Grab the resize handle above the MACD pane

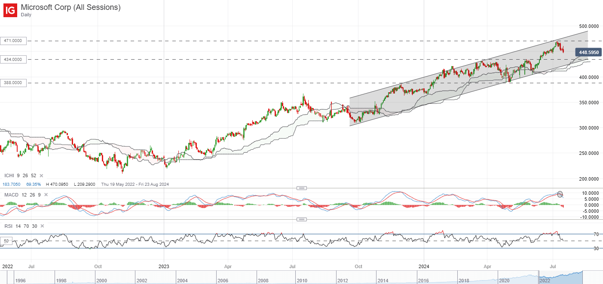[302, 188]
